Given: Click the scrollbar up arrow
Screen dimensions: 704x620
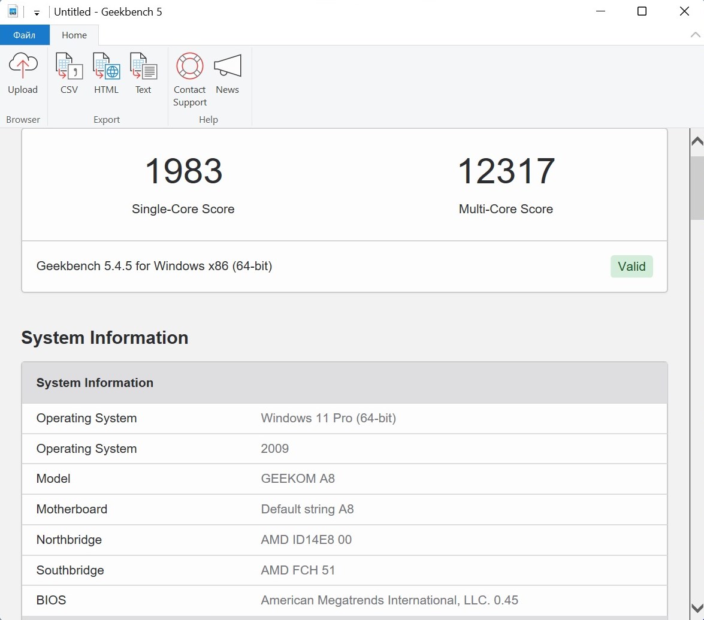Looking at the screenshot, I should coord(697,142).
